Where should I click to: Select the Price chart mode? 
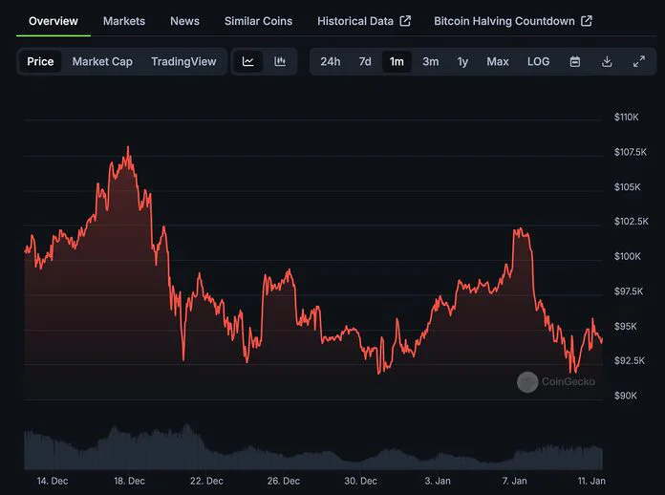(40, 62)
